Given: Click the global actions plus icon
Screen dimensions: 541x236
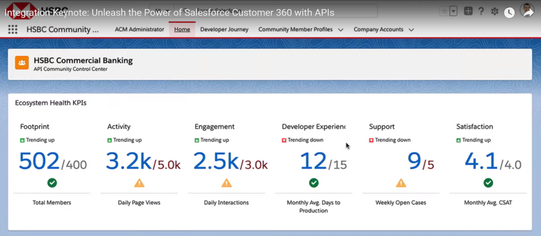Looking at the screenshot, I should click(468, 12).
